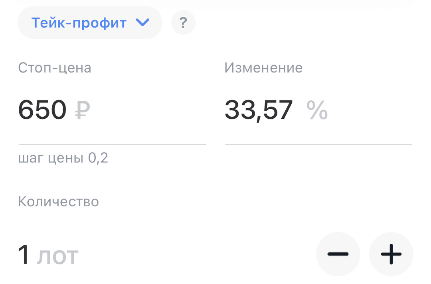Click the Изменение percentage value 33,57

[x=258, y=110]
